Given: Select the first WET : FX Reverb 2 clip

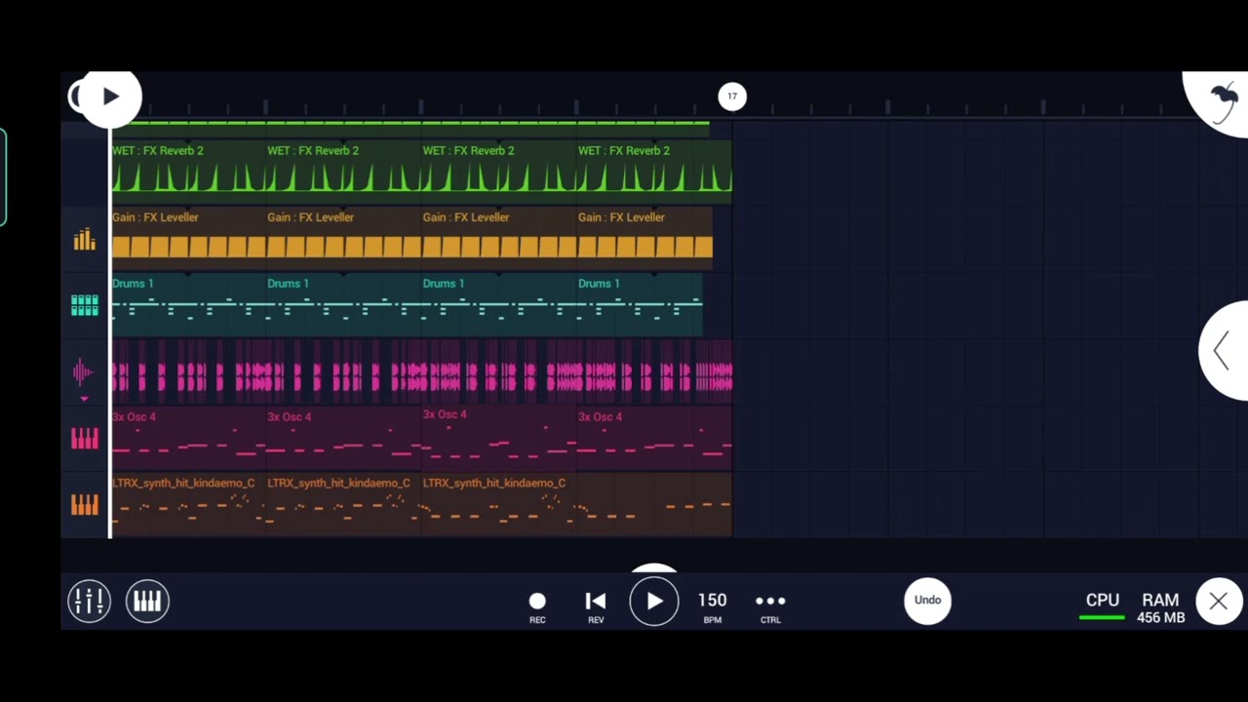Looking at the screenshot, I should coord(187,171).
